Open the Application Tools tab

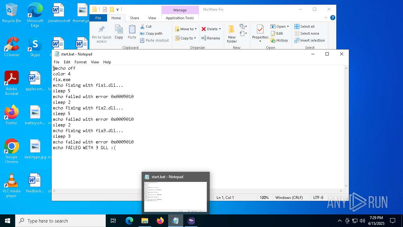point(180,18)
